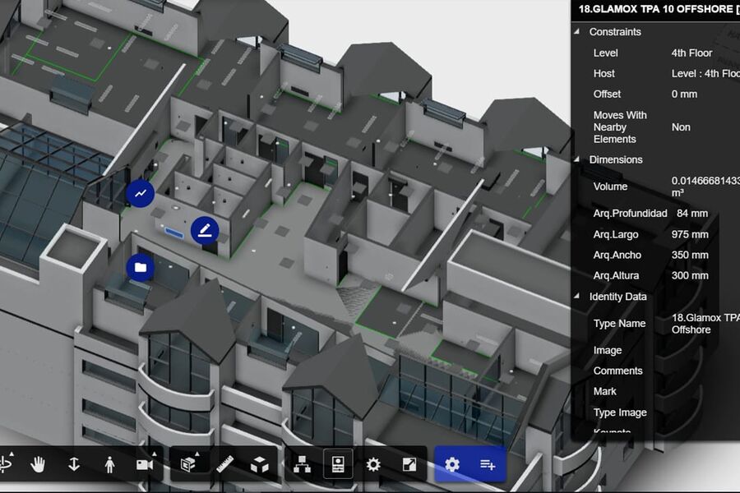This screenshot has width=740, height=493.
Task: Click the blue add-to-list button
Action: (488, 464)
